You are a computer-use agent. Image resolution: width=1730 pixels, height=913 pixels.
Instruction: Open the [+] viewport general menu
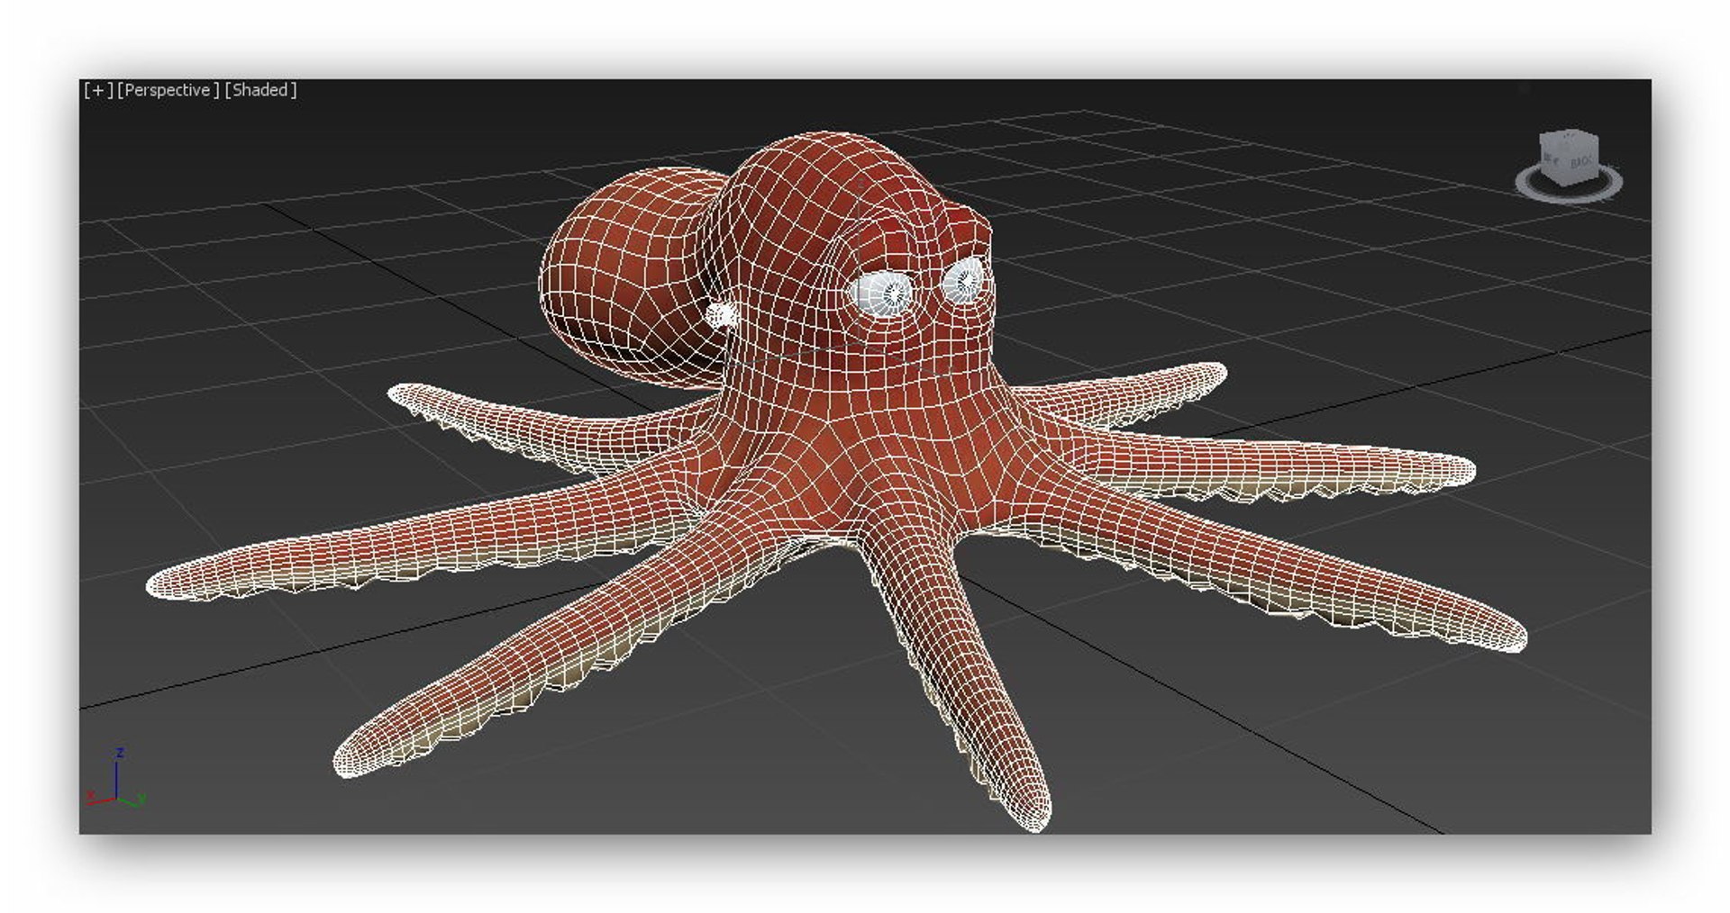click(x=98, y=90)
